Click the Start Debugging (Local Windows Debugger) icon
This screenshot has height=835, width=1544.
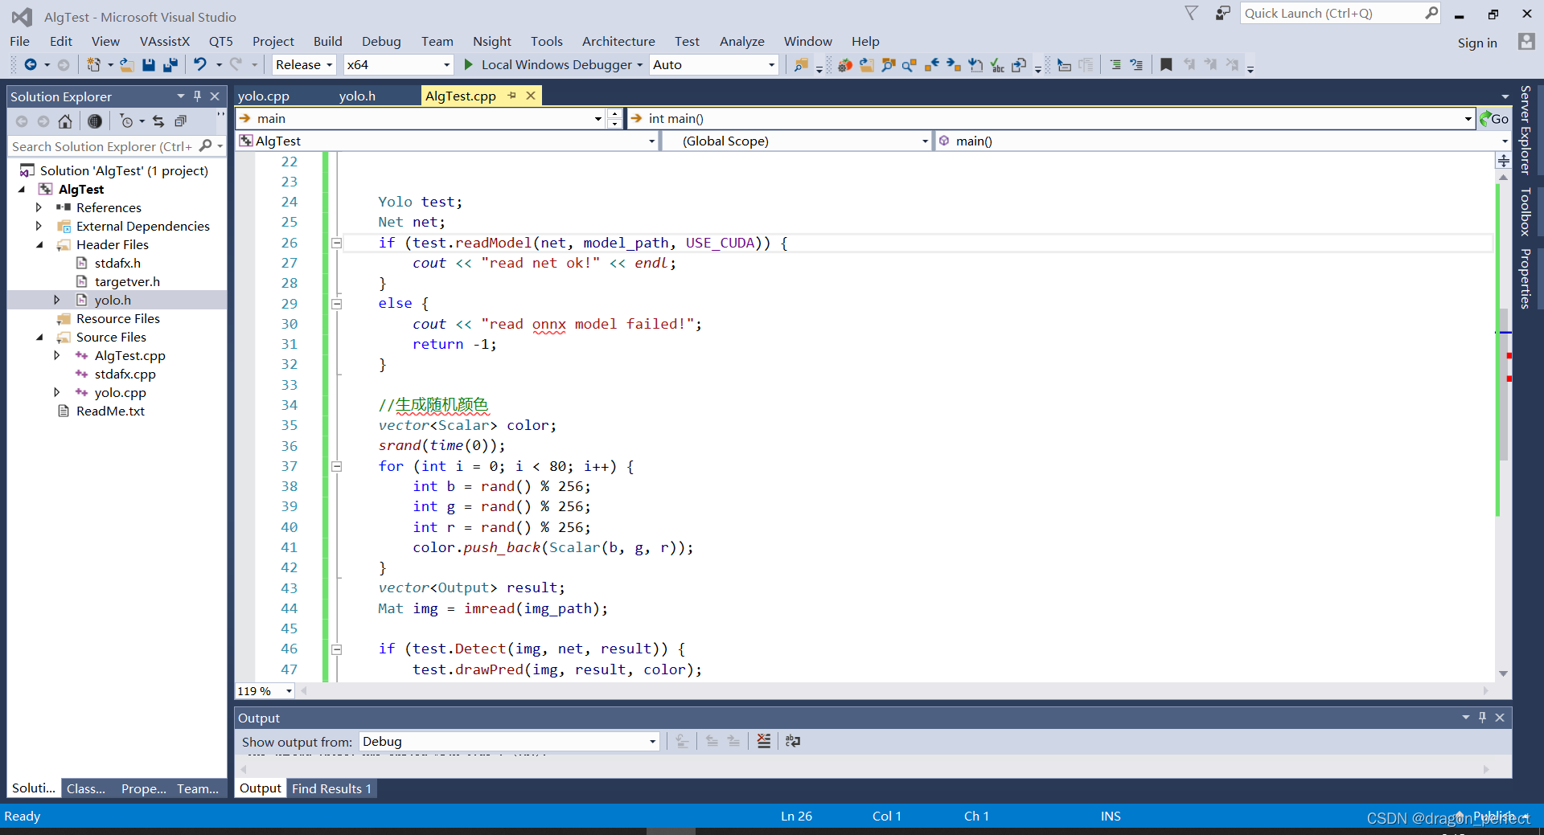tap(469, 64)
